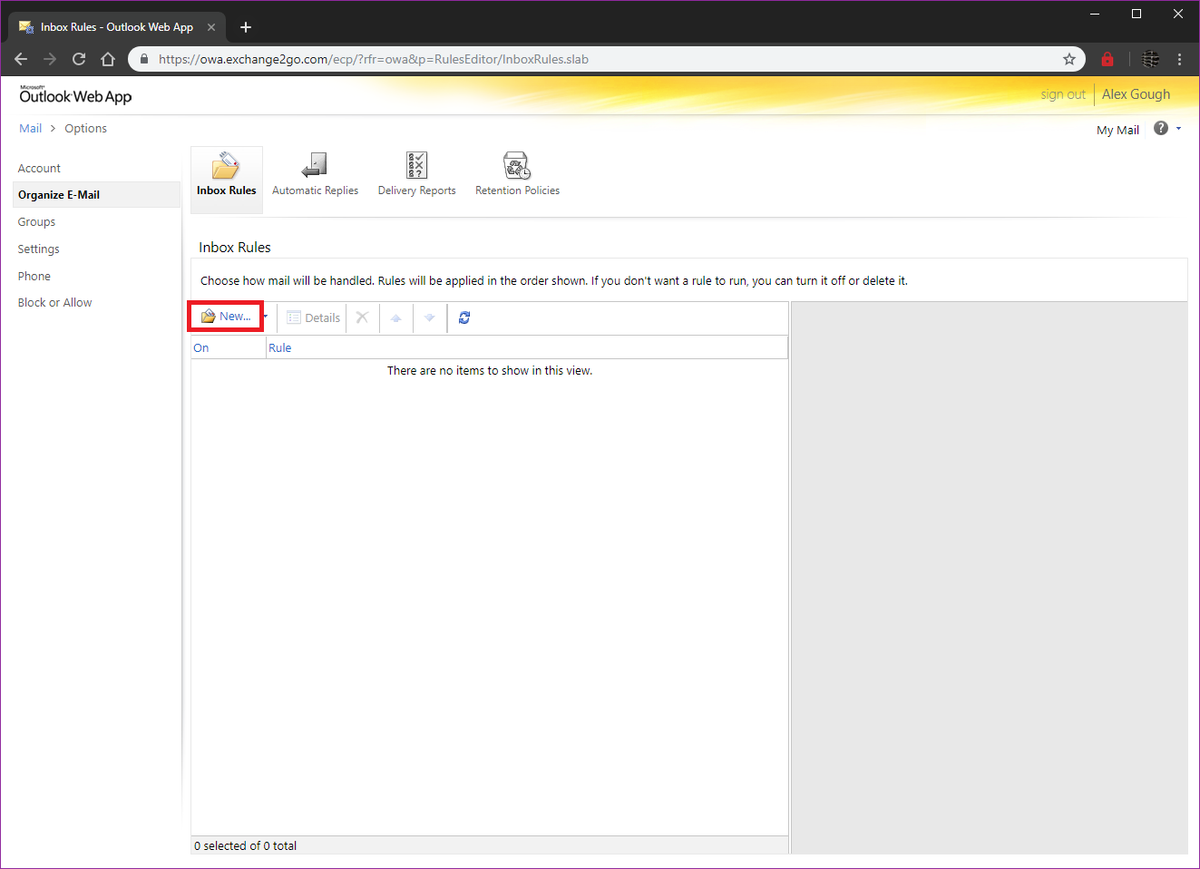Click the Outlook Web App logo

pyautogui.click(x=75, y=95)
